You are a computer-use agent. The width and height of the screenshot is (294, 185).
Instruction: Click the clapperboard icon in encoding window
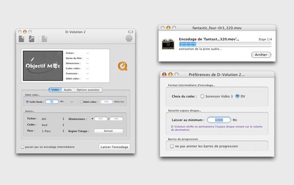click(168, 44)
